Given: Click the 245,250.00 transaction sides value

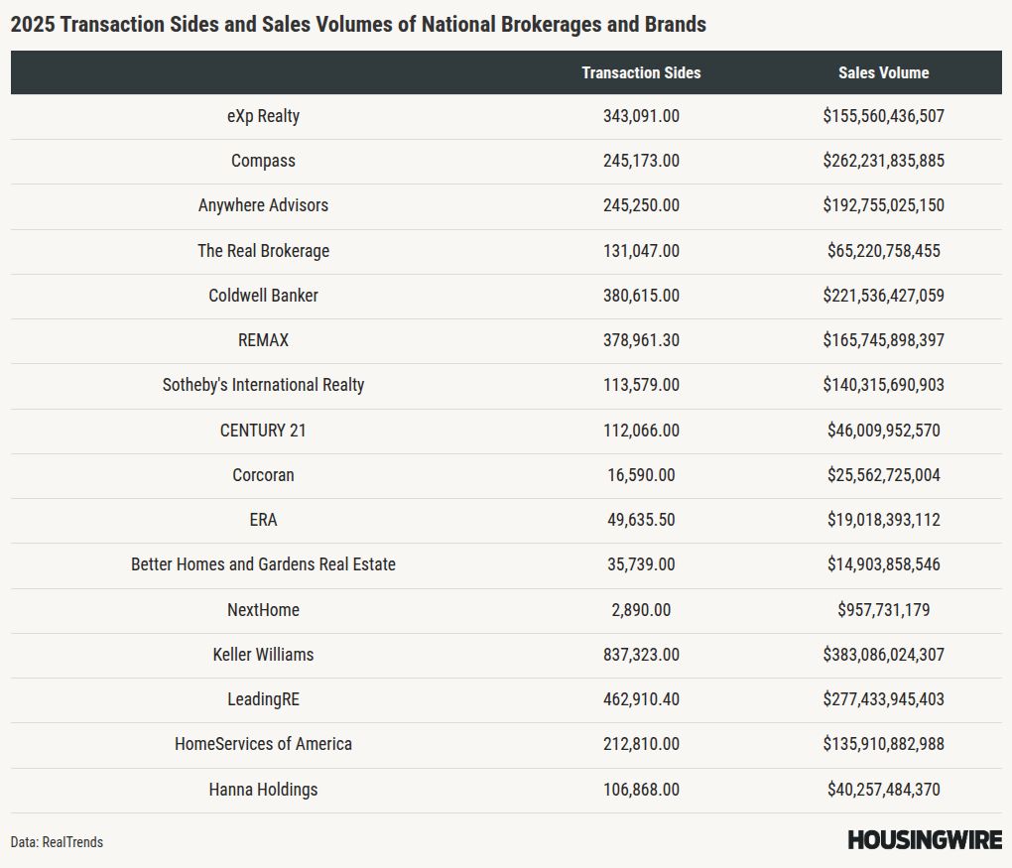Looking at the screenshot, I should pyautogui.click(x=641, y=205).
